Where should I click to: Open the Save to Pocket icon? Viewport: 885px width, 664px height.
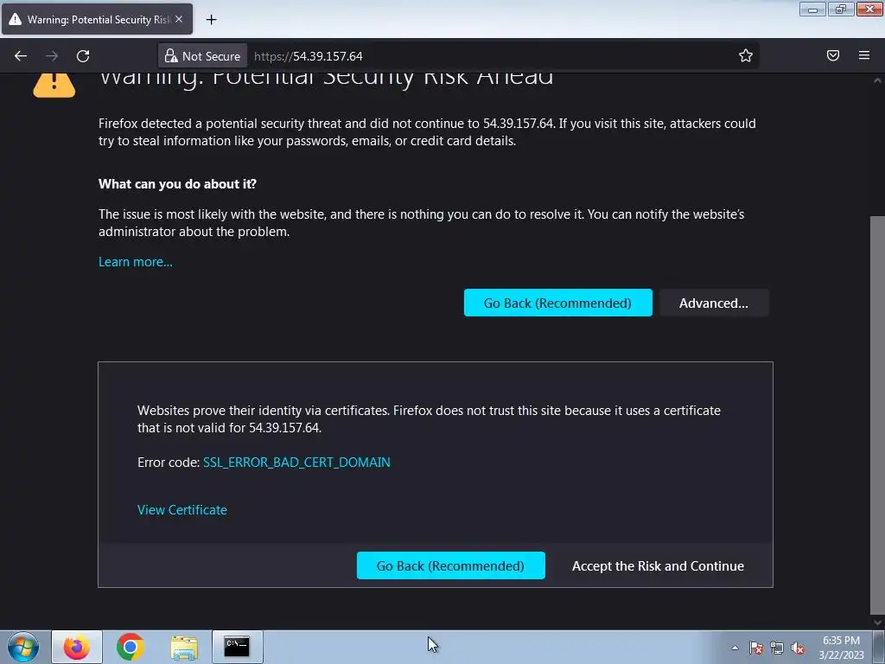coord(832,55)
